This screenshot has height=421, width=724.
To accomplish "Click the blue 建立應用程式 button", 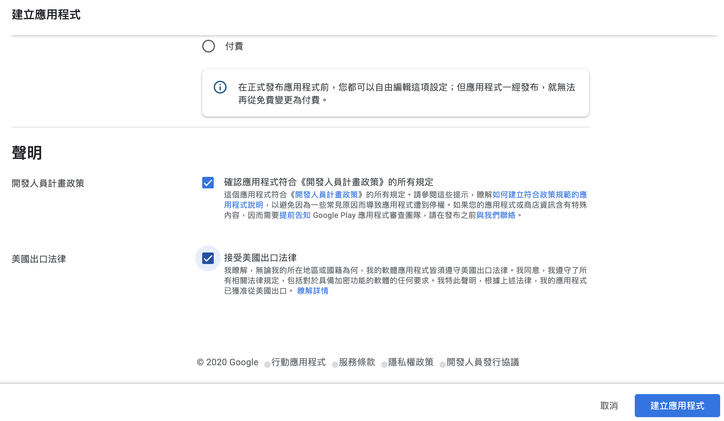I will coord(677,406).
